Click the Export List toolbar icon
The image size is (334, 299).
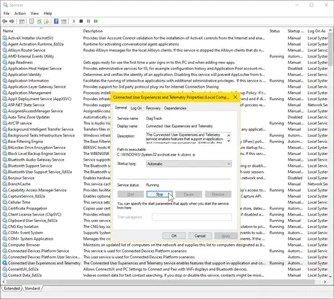pyautogui.click(x=46, y=21)
